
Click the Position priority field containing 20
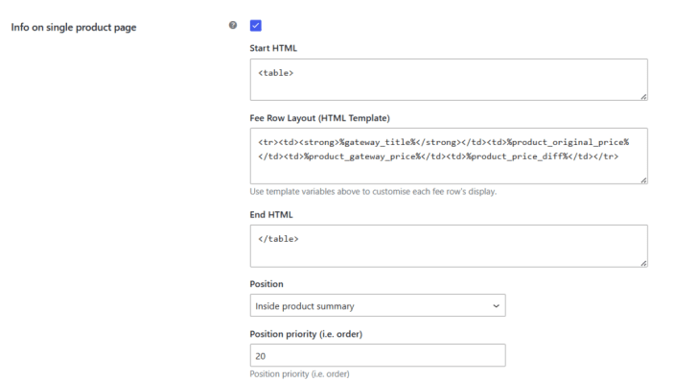[x=378, y=355]
